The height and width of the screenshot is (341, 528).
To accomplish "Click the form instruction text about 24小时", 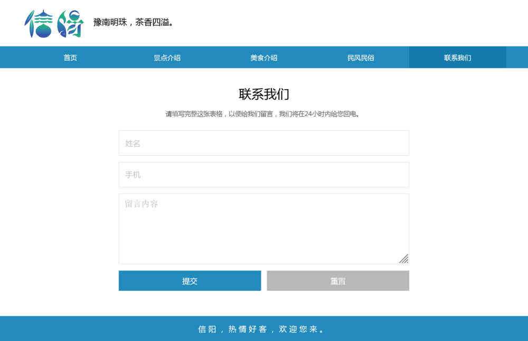I will [263, 114].
